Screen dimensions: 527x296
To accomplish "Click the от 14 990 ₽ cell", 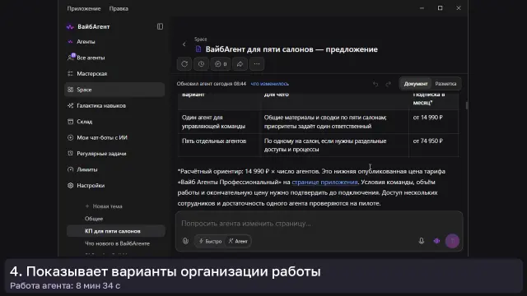I will (434, 122).
